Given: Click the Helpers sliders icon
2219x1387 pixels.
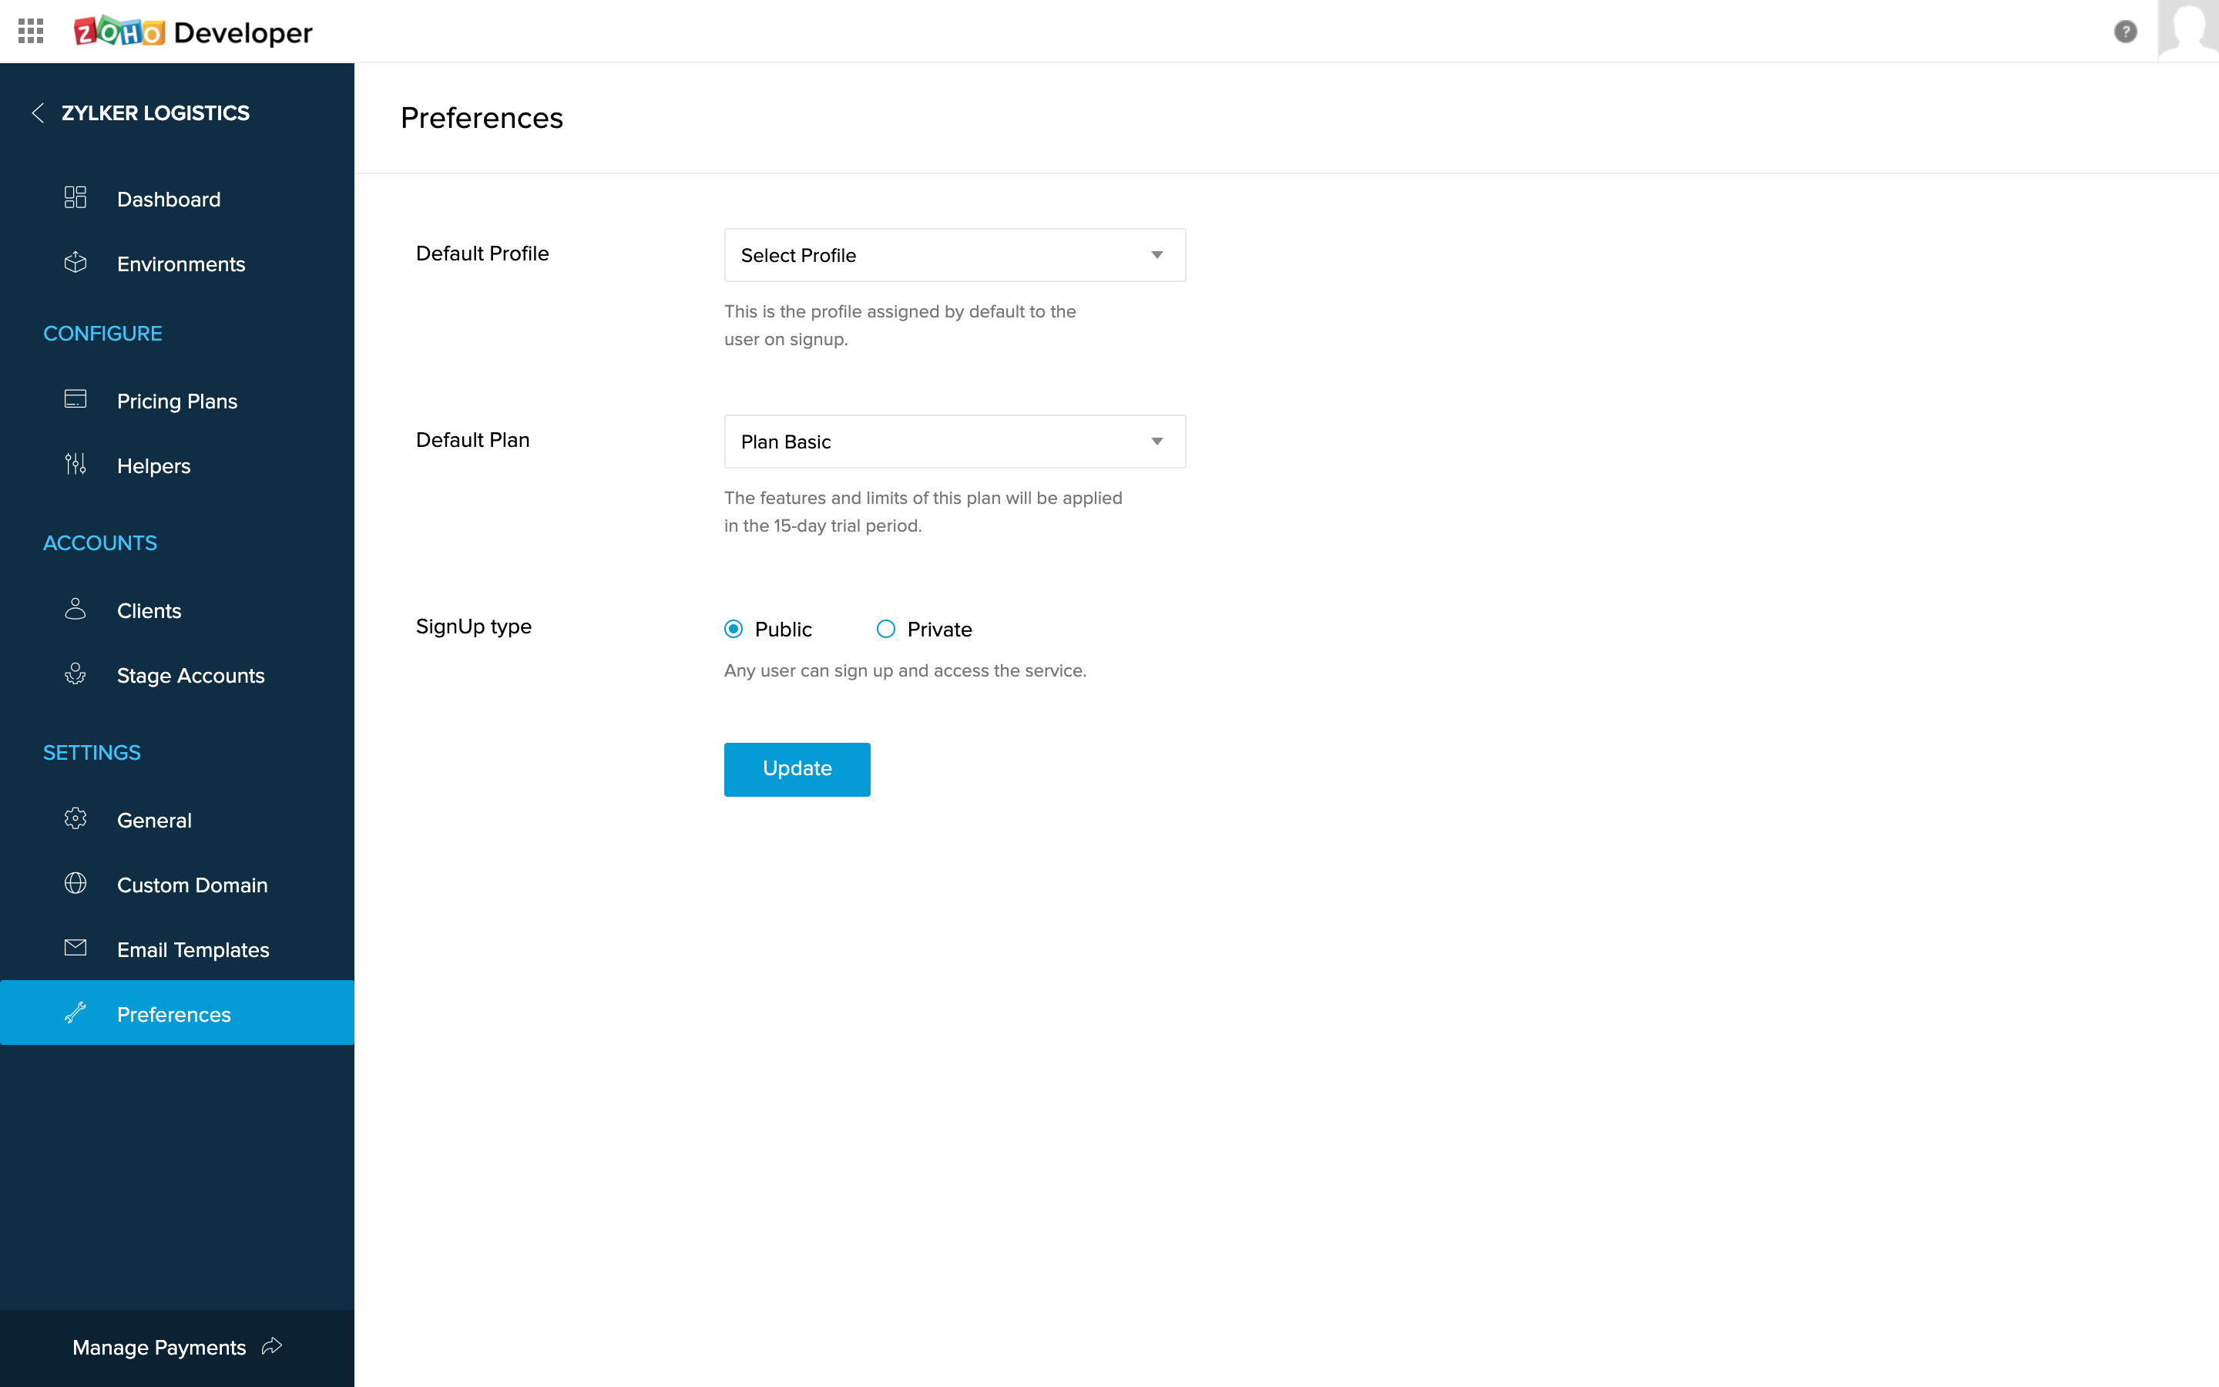Looking at the screenshot, I should pos(76,465).
